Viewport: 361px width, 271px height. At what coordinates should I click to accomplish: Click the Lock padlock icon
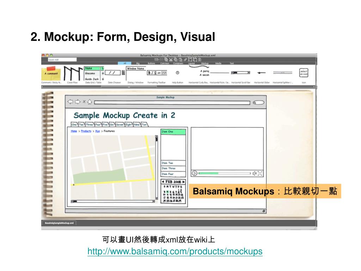200,59
